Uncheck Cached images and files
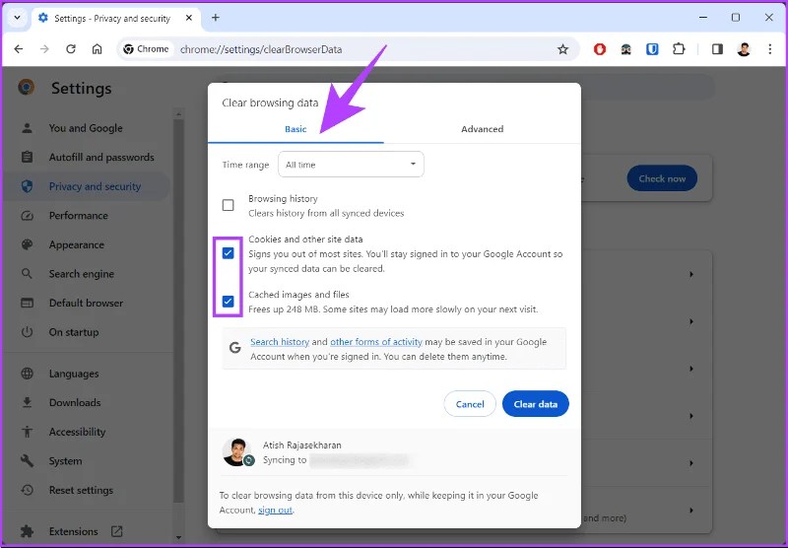788x548 pixels. pyautogui.click(x=229, y=302)
